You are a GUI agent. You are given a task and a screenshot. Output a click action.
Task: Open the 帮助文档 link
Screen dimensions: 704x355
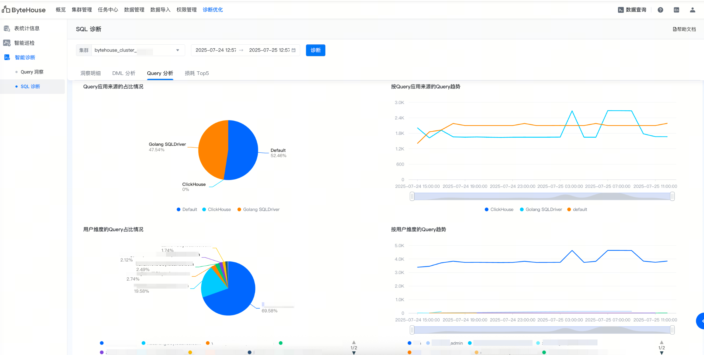click(684, 29)
